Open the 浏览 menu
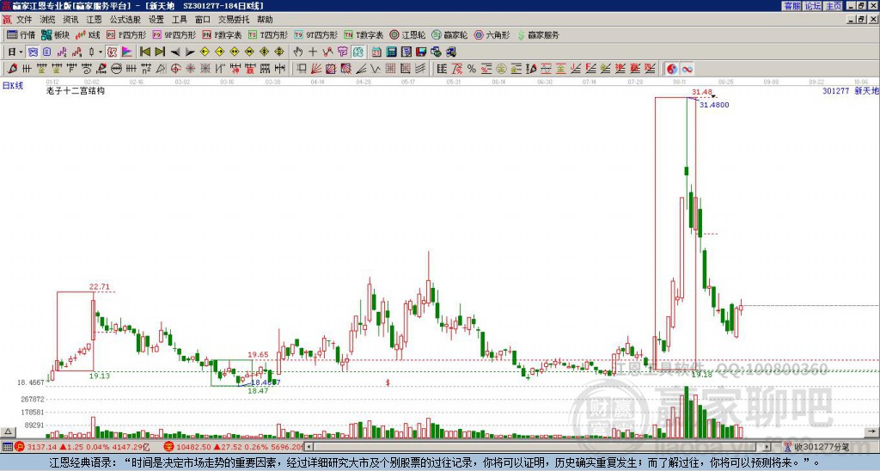 coord(47,20)
